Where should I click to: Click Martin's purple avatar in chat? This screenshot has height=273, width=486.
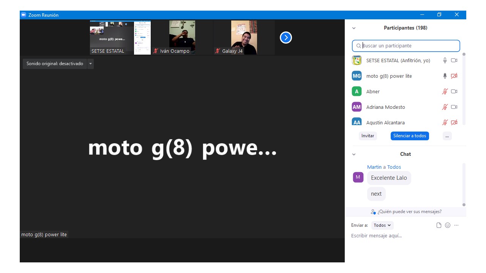click(x=358, y=177)
